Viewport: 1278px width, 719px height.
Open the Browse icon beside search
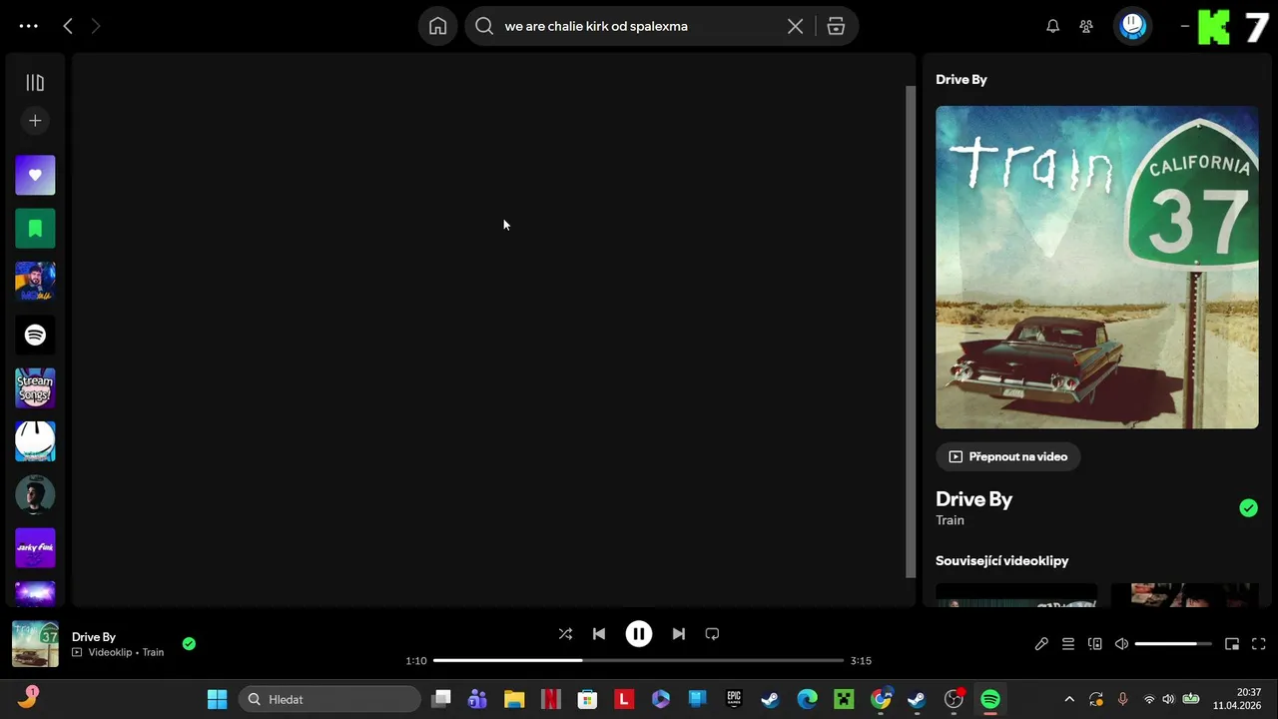(836, 26)
